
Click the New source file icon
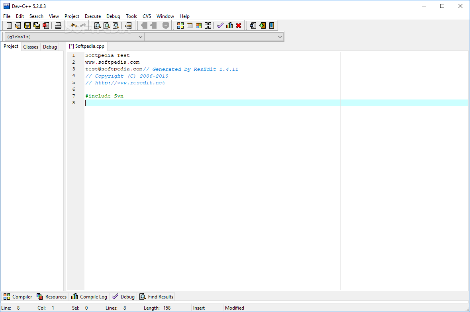tap(9, 25)
